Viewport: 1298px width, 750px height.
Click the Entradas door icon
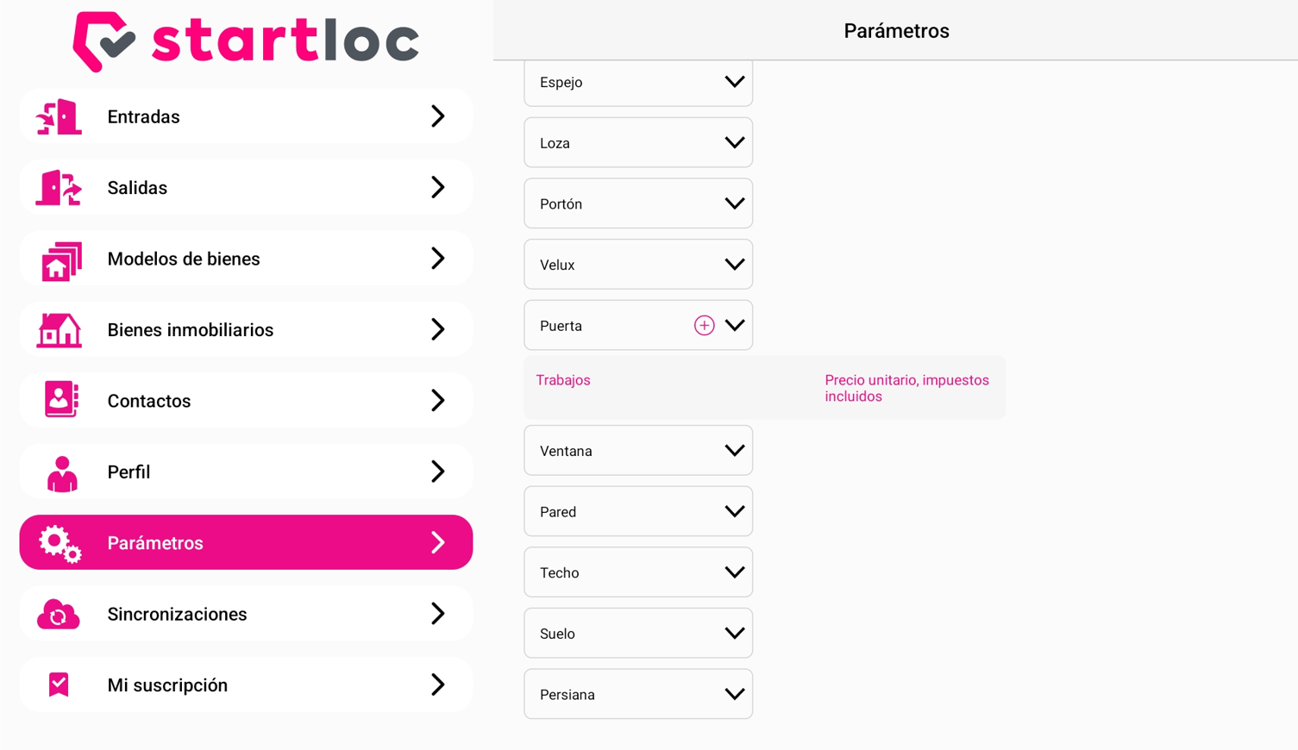tap(59, 116)
